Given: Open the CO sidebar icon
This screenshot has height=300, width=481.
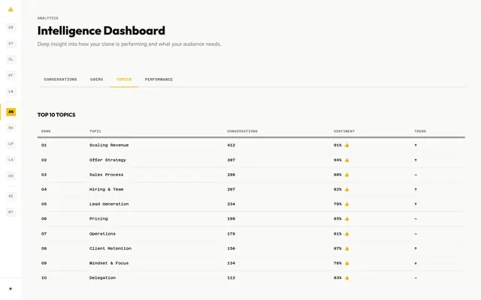Looking at the screenshot, I should [11, 175].
